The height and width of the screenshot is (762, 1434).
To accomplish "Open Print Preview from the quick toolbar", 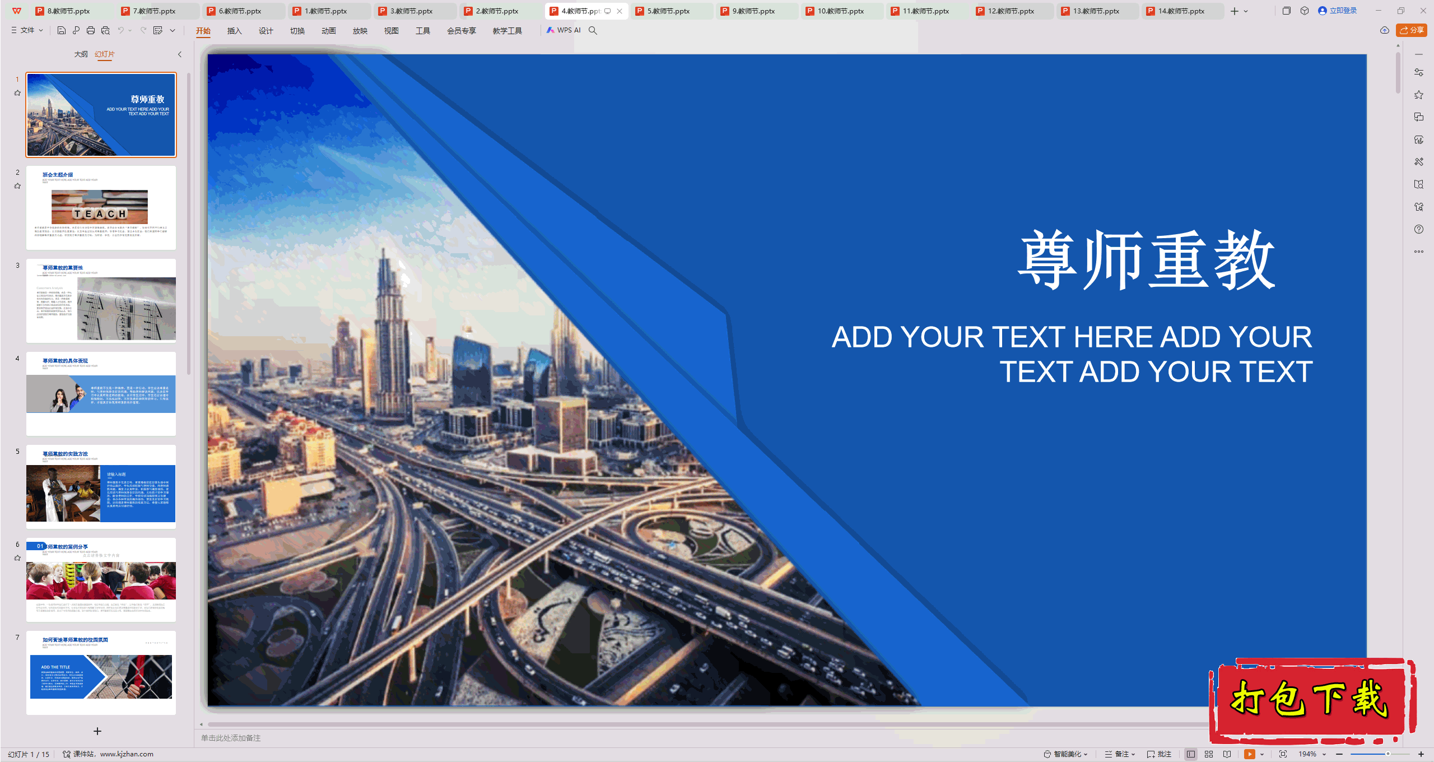I will (105, 30).
